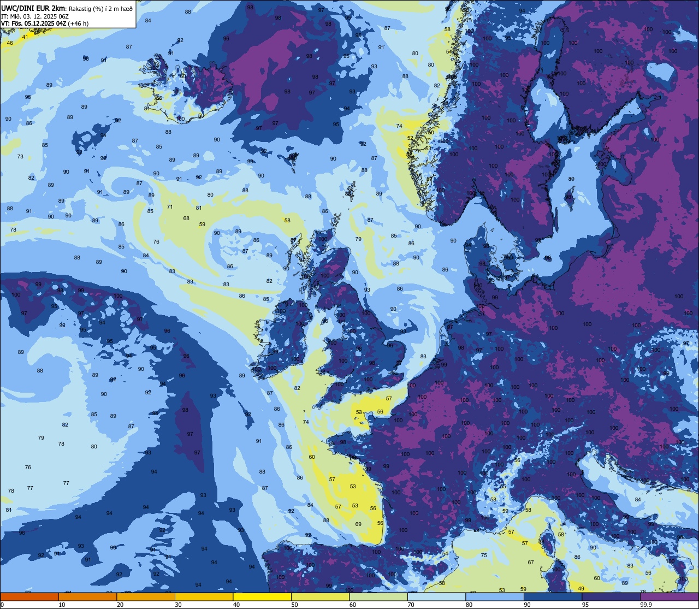The image size is (699, 609).
Task: Click the legend scale label 30
Action: pos(178,605)
